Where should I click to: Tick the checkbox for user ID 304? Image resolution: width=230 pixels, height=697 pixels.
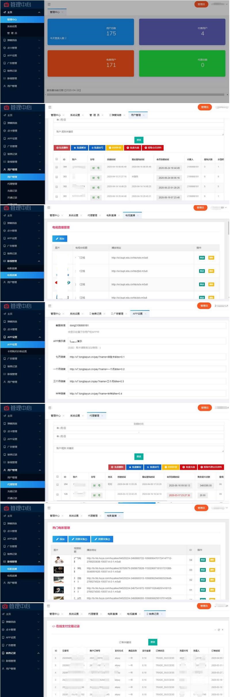tap(57, 167)
